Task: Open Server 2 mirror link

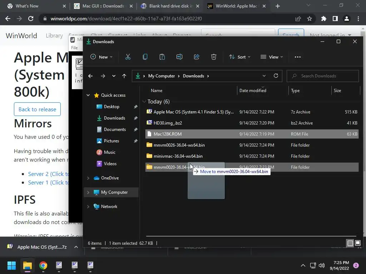Action: 49,174
